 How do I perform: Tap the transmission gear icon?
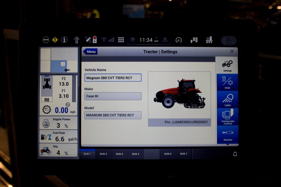pyautogui.click(x=47, y=110)
